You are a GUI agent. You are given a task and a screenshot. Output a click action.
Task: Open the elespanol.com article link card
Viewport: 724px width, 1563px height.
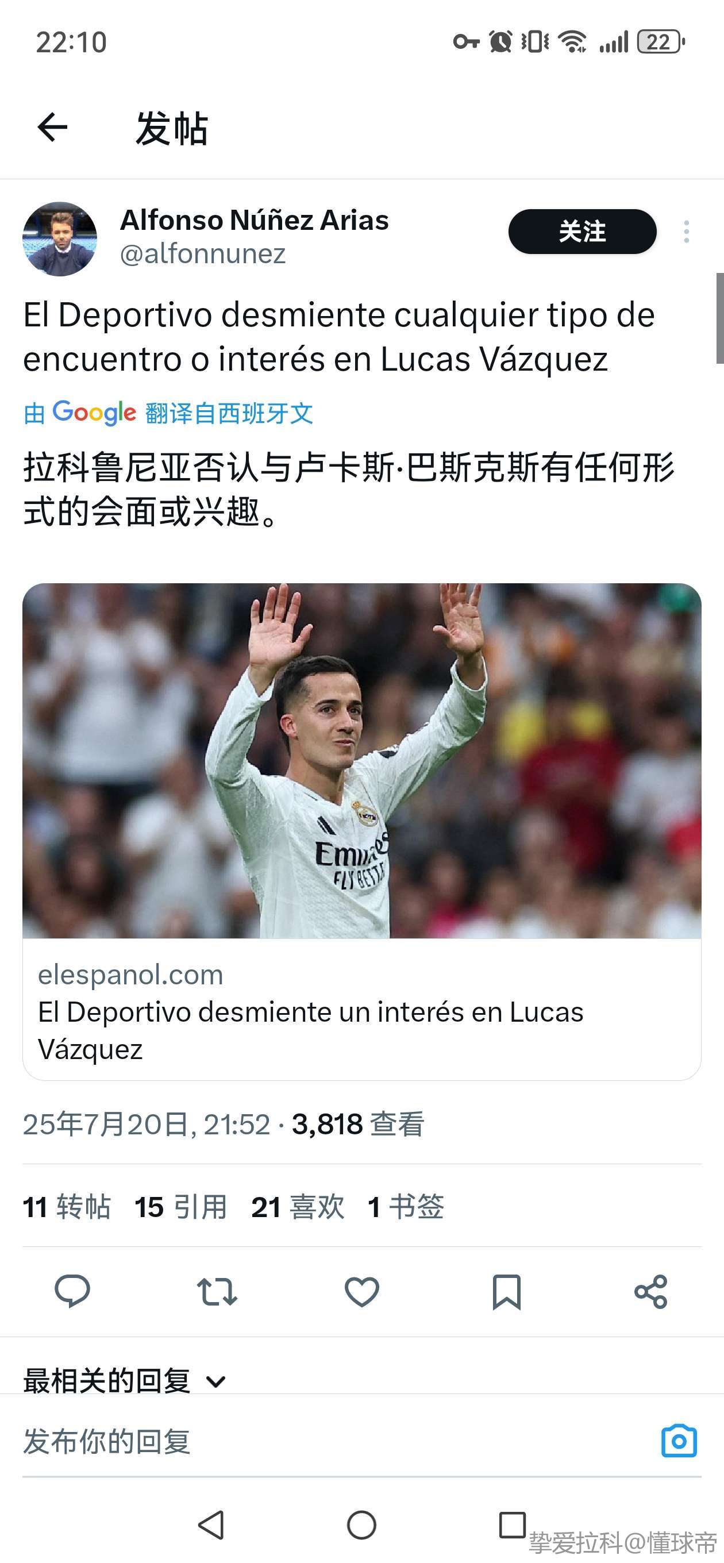pyautogui.click(x=361, y=1010)
